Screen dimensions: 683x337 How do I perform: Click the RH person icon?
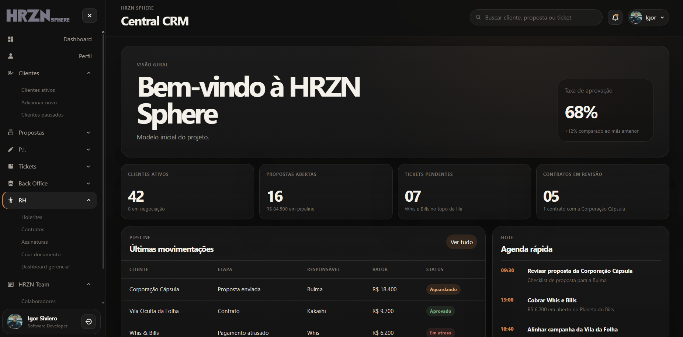(x=11, y=200)
